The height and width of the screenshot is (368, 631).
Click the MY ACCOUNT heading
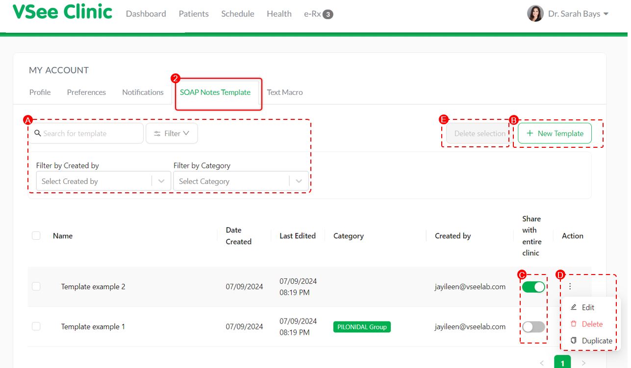click(59, 70)
